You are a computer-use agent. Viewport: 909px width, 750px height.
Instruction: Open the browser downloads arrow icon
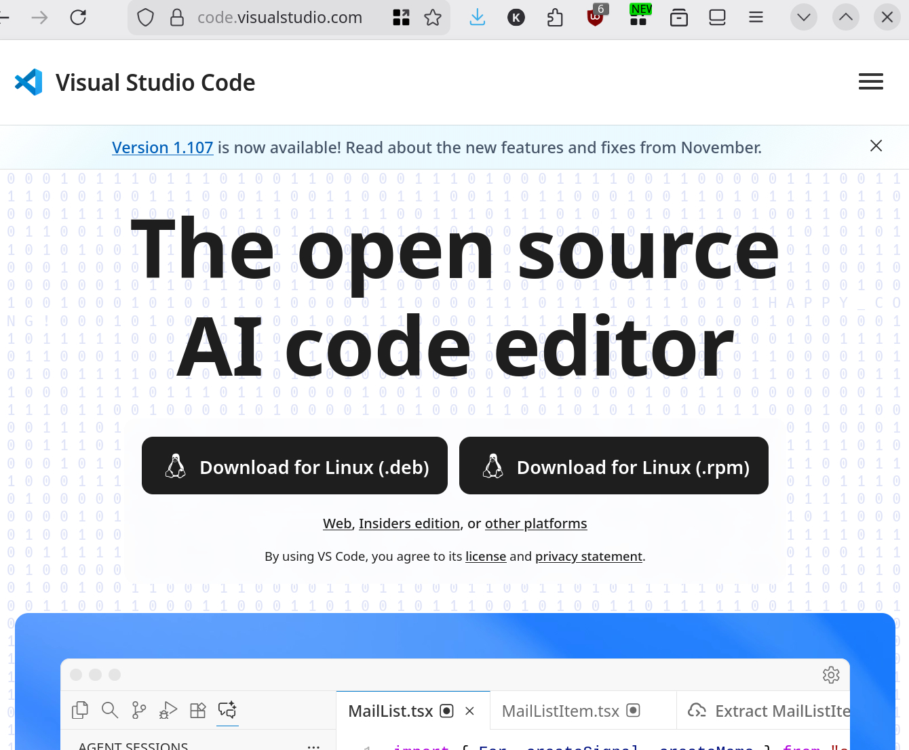tap(478, 18)
